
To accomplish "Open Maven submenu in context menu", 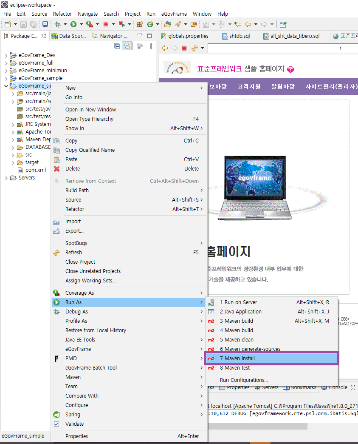I will 130,377.
